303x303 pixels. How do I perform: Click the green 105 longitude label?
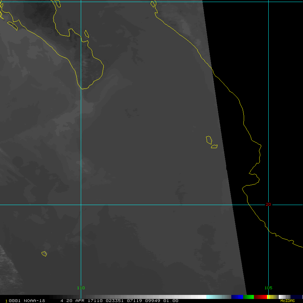pos(268,288)
